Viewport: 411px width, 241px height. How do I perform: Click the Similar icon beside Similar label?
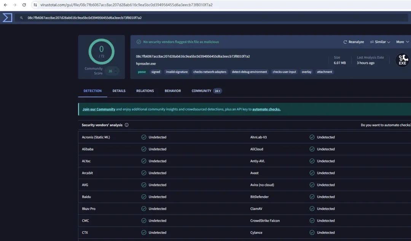pos(372,42)
